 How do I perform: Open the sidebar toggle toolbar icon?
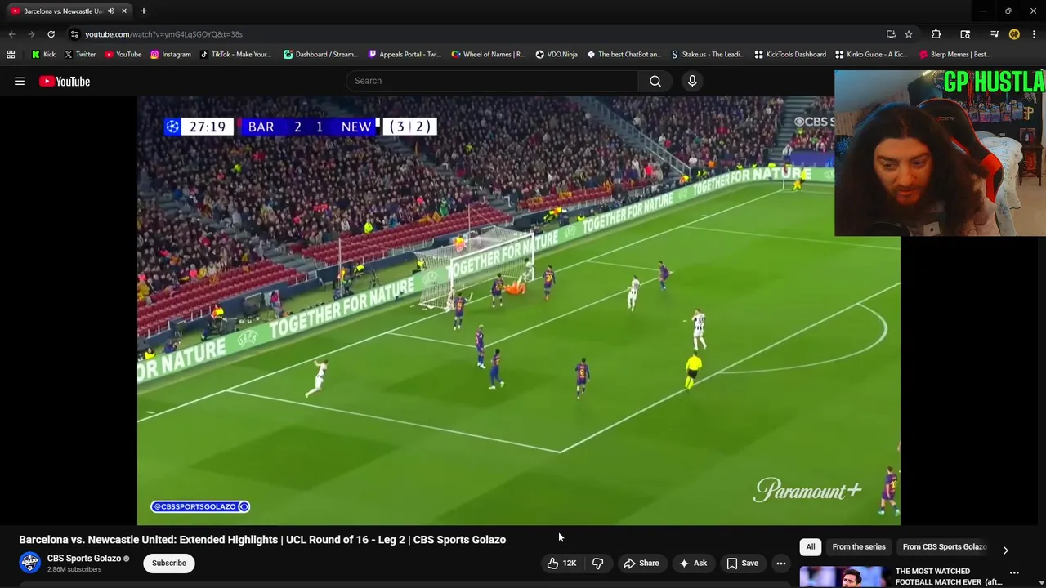click(965, 34)
